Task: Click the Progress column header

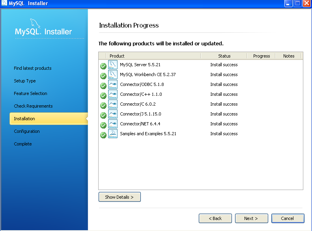Action: (x=261, y=56)
